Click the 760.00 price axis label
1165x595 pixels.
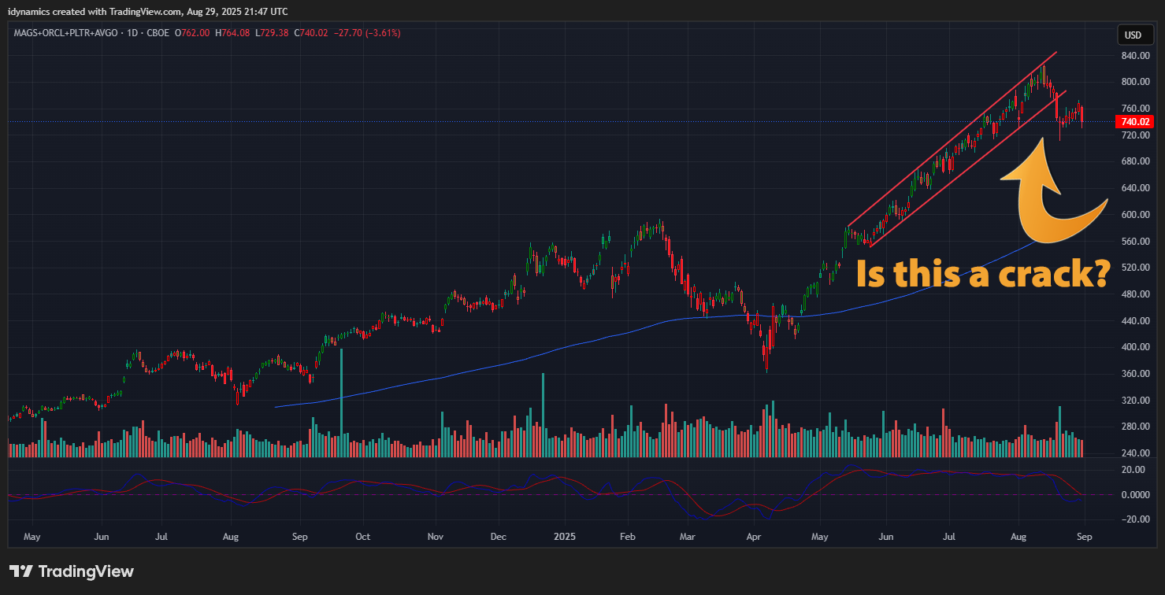(x=1134, y=109)
